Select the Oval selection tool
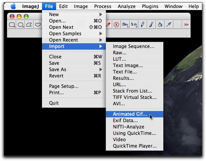 click(x=21, y=25)
